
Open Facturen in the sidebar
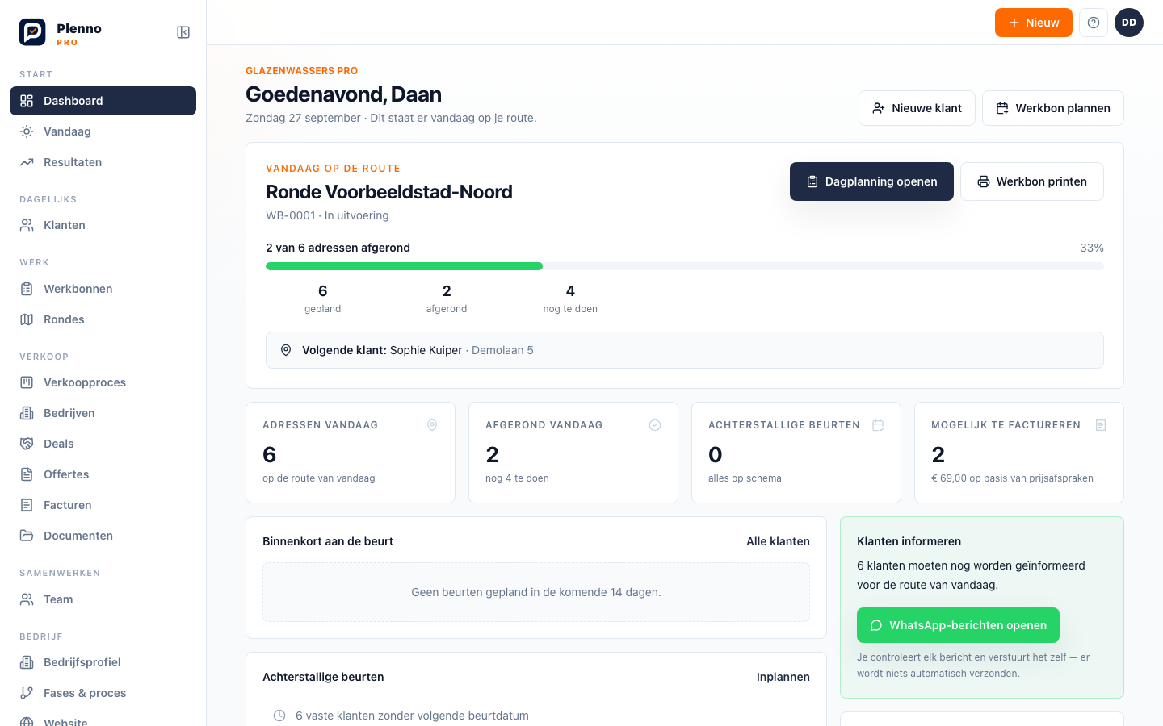tap(103, 505)
